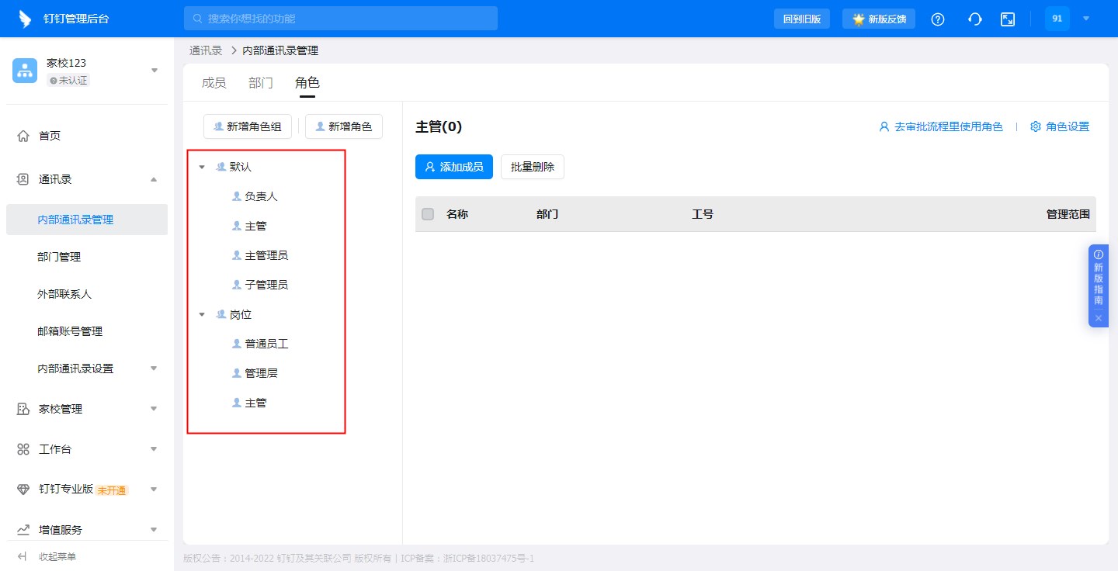Collapse the 默认 role group
The image size is (1118, 571).
pos(202,167)
